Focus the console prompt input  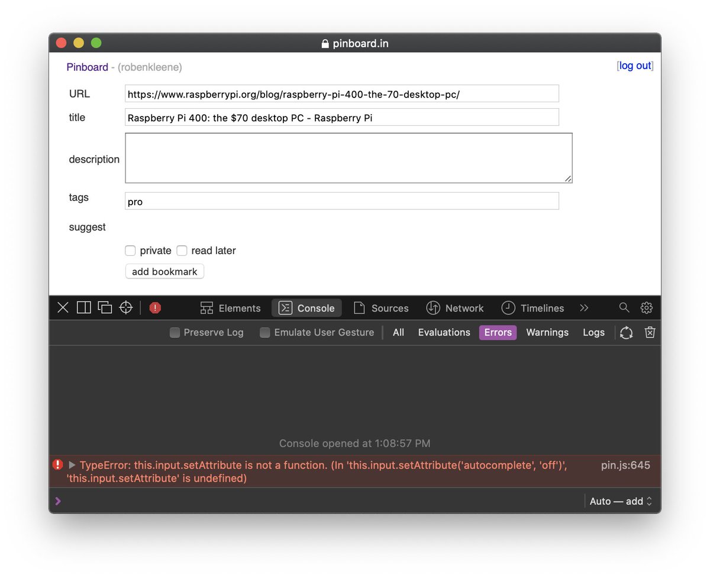point(322,501)
